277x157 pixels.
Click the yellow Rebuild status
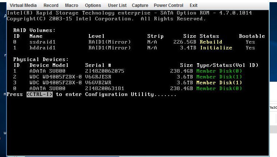211,42
